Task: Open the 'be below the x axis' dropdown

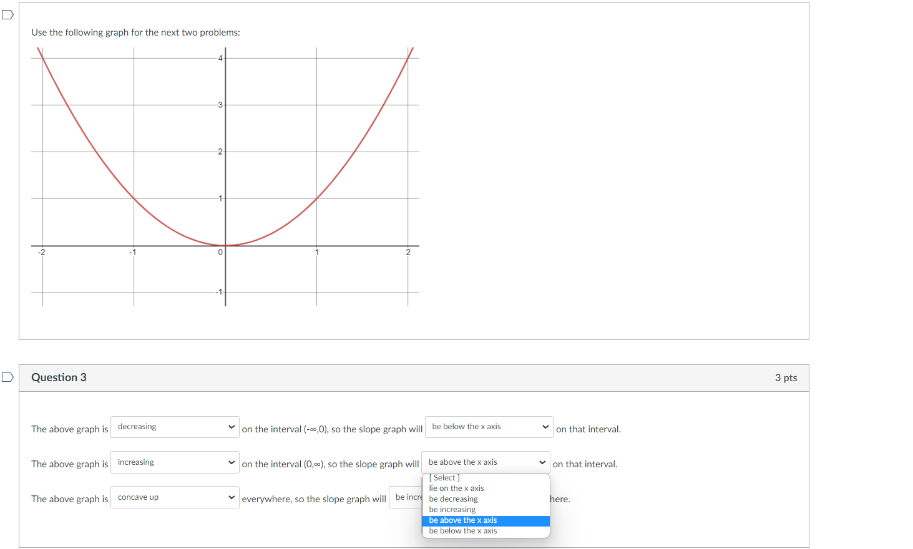Action: pyautogui.click(x=489, y=427)
